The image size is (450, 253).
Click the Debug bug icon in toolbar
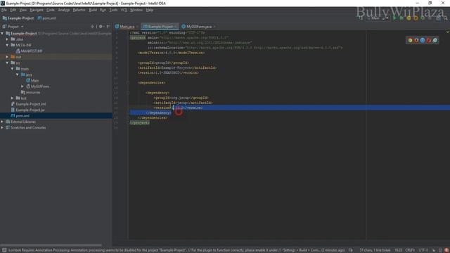tap(401, 18)
